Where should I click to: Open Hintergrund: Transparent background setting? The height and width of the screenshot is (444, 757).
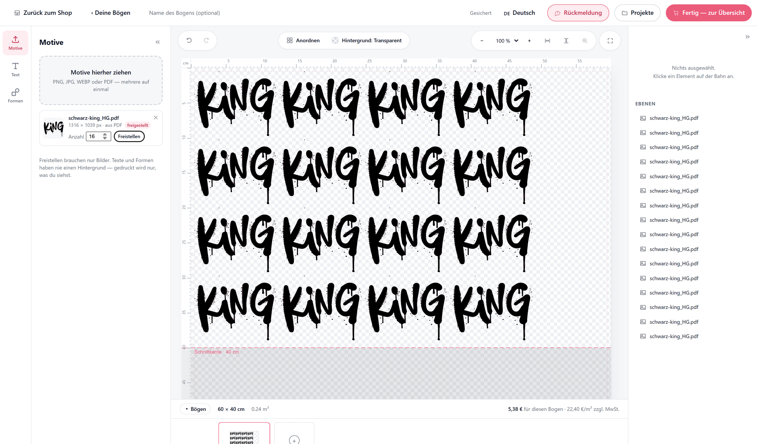(x=367, y=41)
